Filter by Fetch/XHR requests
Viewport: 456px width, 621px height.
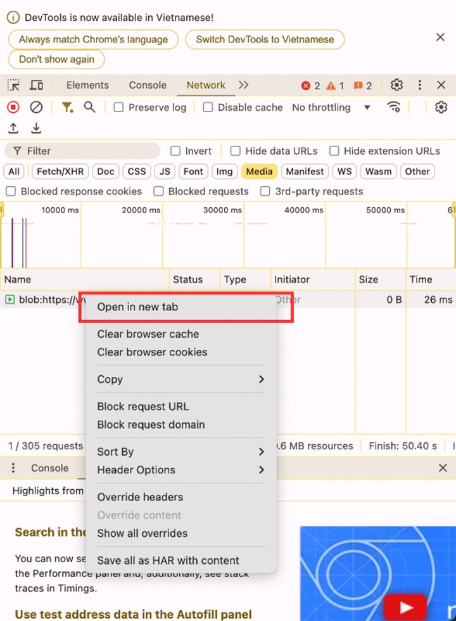tap(60, 172)
